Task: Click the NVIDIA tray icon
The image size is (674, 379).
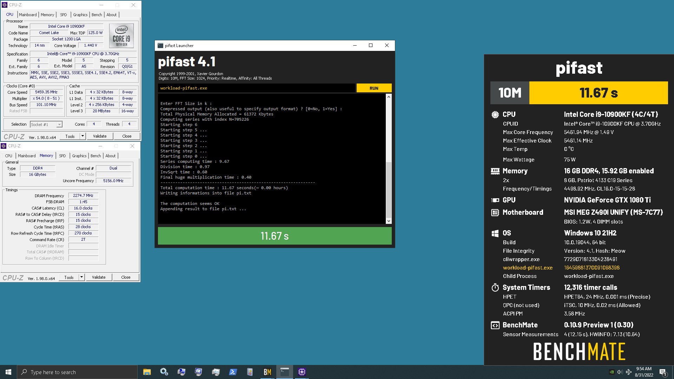Action: pyautogui.click(x=612, y=372)
